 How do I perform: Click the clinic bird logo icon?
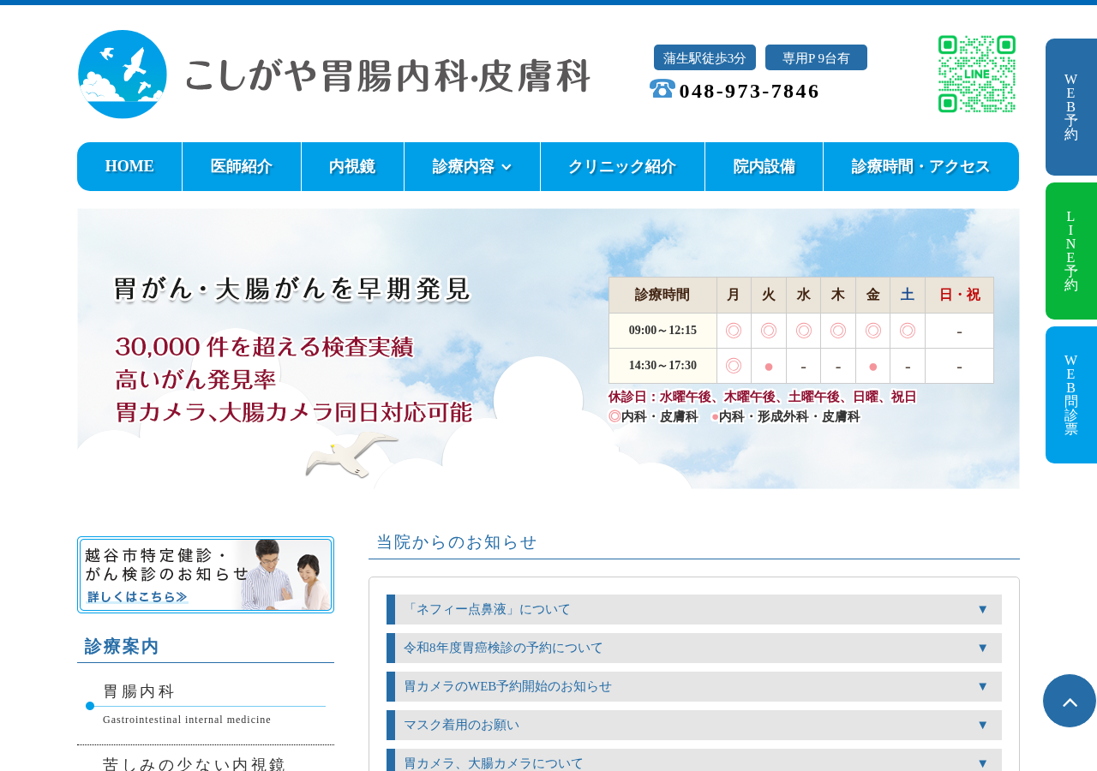pos(123,75)
